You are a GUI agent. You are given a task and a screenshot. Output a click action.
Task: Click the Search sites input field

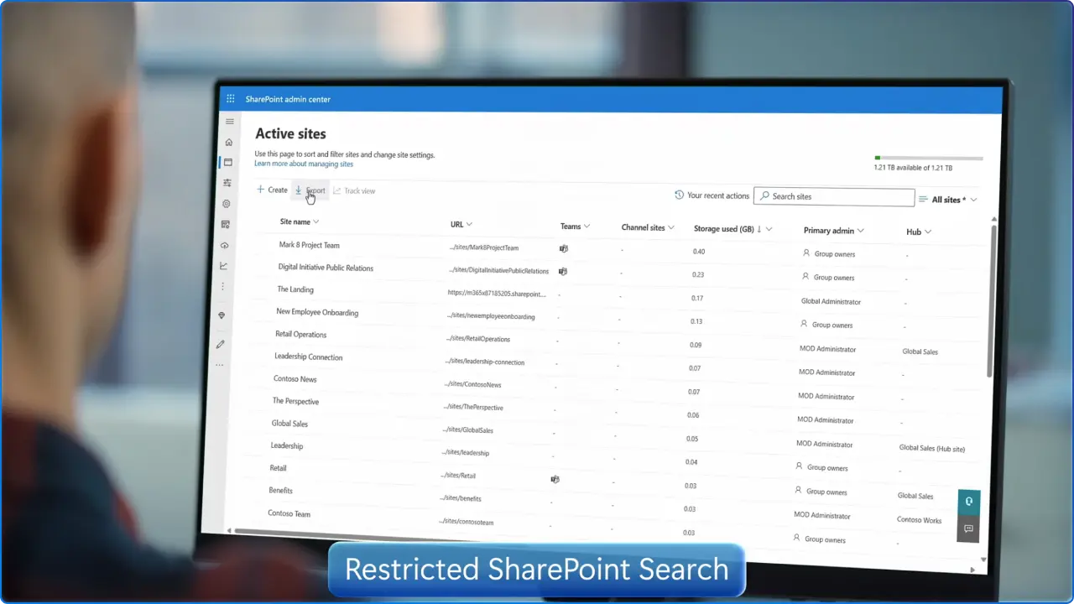pos(834,196)
